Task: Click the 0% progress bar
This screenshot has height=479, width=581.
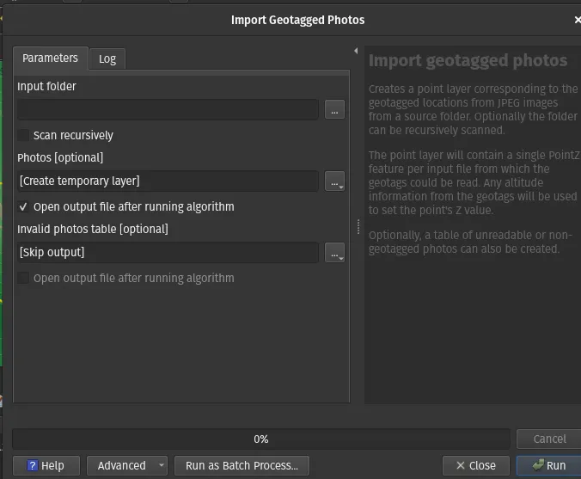Action: click(x=261, y=439)
